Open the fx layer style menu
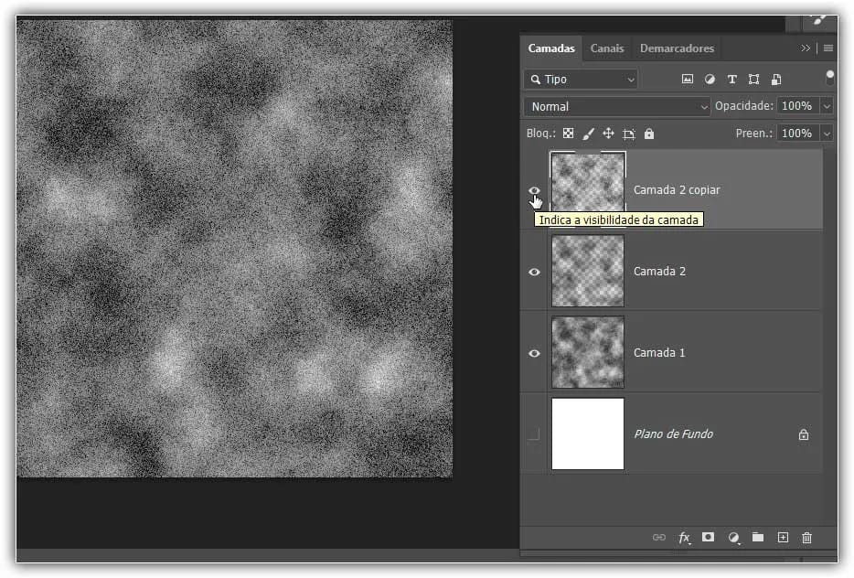This screenshot has width=854, height=578. (x=684, y=538)
